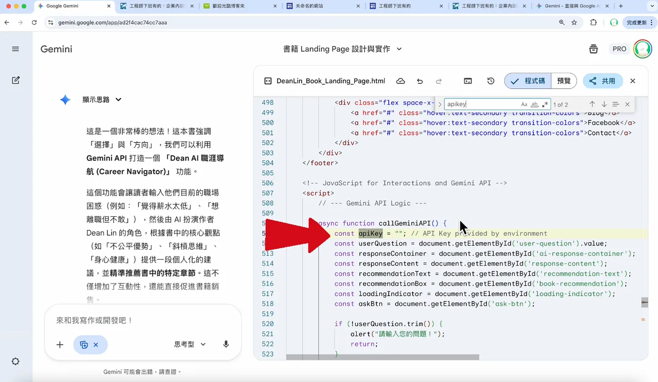The height and width of the screenshot is (382, 658).
Task: Start a new chat with pencil icon
Action: point(16,80)
